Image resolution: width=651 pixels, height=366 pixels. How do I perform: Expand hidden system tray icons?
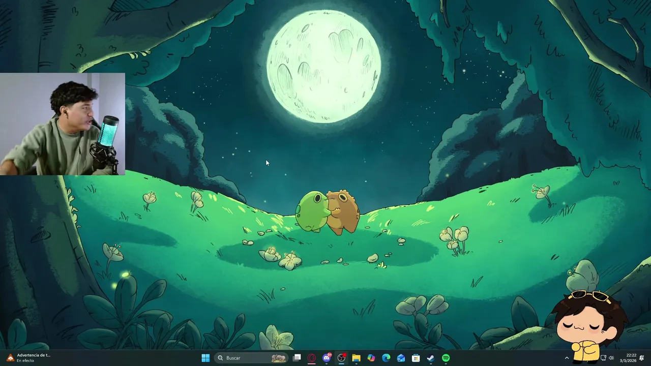pyautogui.click(x=567, y=358)
